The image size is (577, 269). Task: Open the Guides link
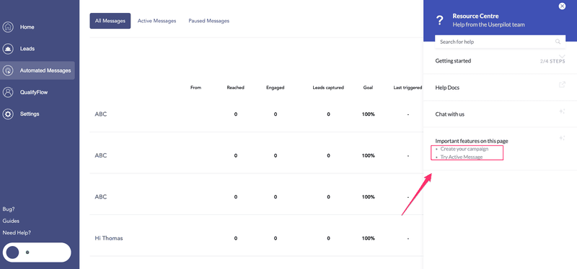click(11, 221)
